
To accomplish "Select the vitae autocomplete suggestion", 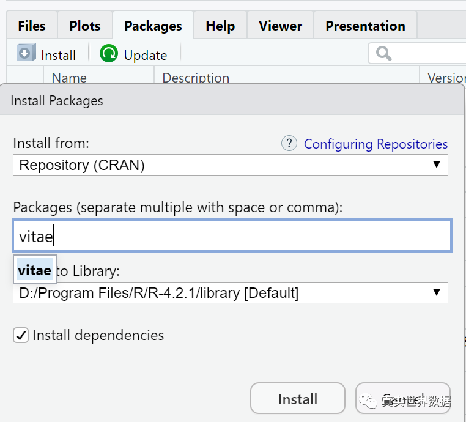I will point(34,270).
